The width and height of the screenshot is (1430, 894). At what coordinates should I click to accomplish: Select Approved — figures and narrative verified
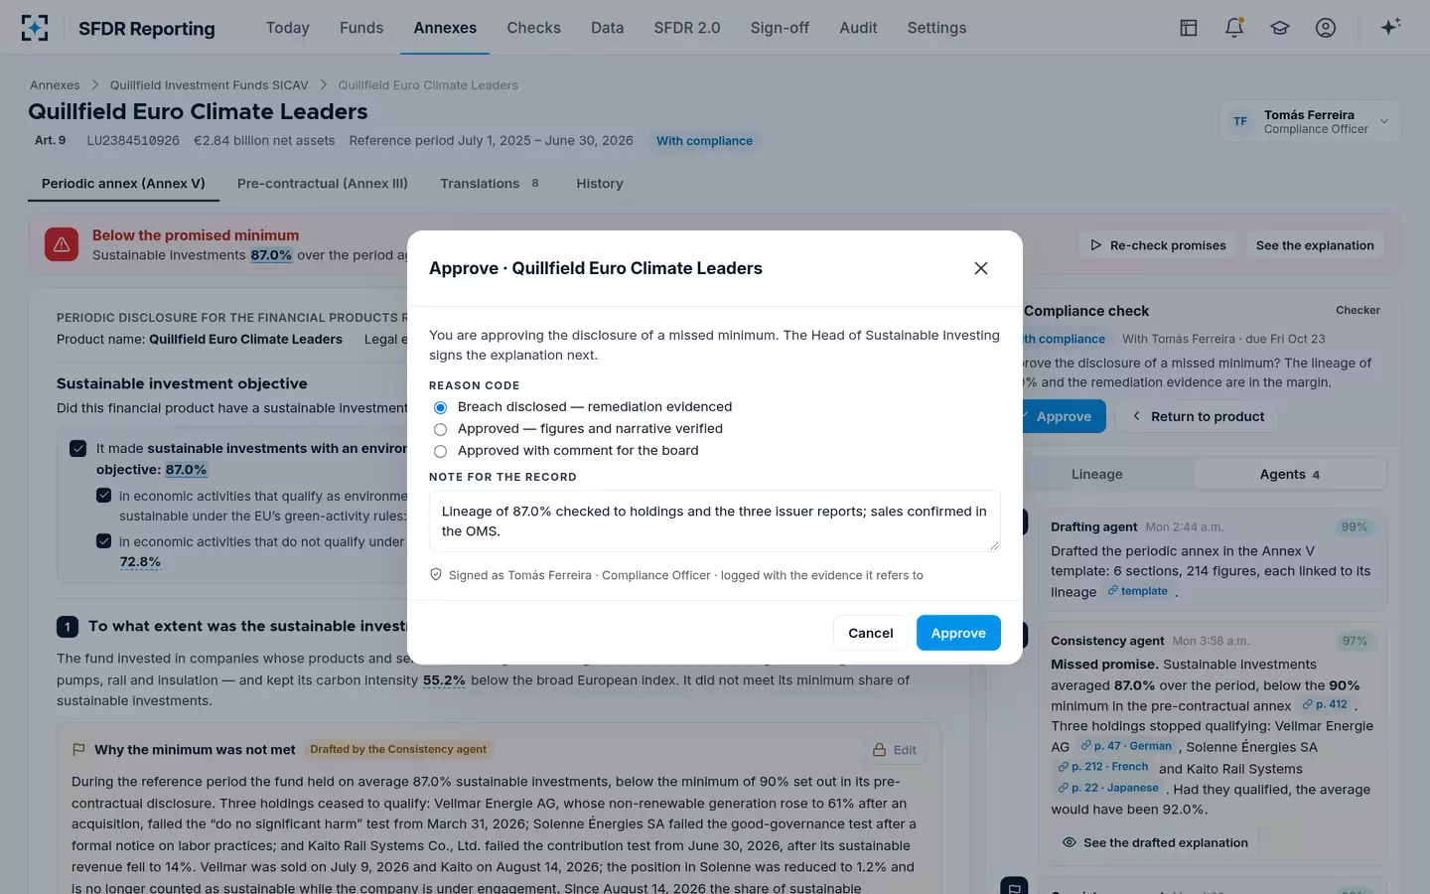point(440,429)
